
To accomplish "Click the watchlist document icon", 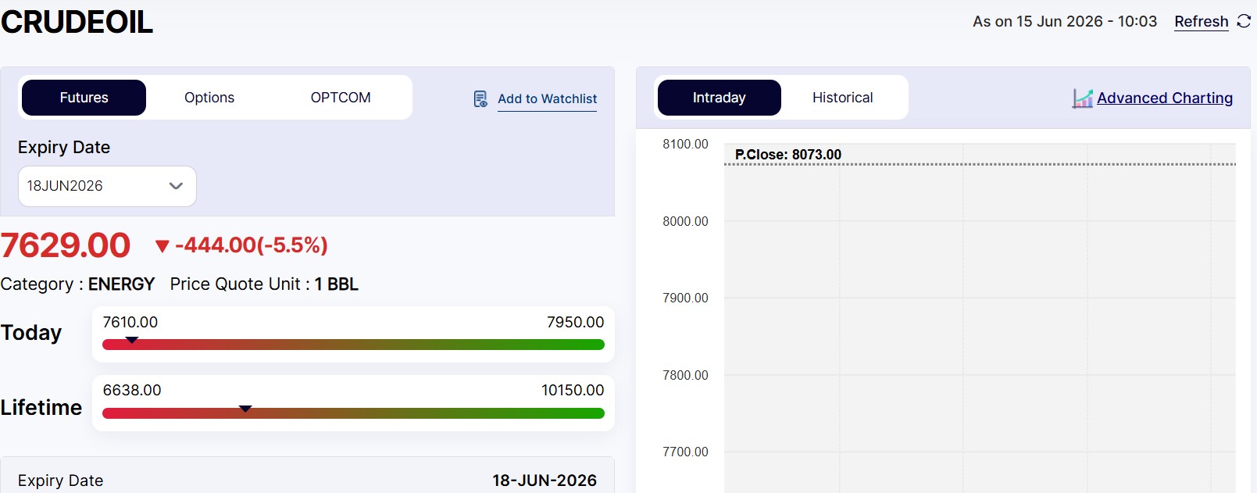I will [480, 99].
